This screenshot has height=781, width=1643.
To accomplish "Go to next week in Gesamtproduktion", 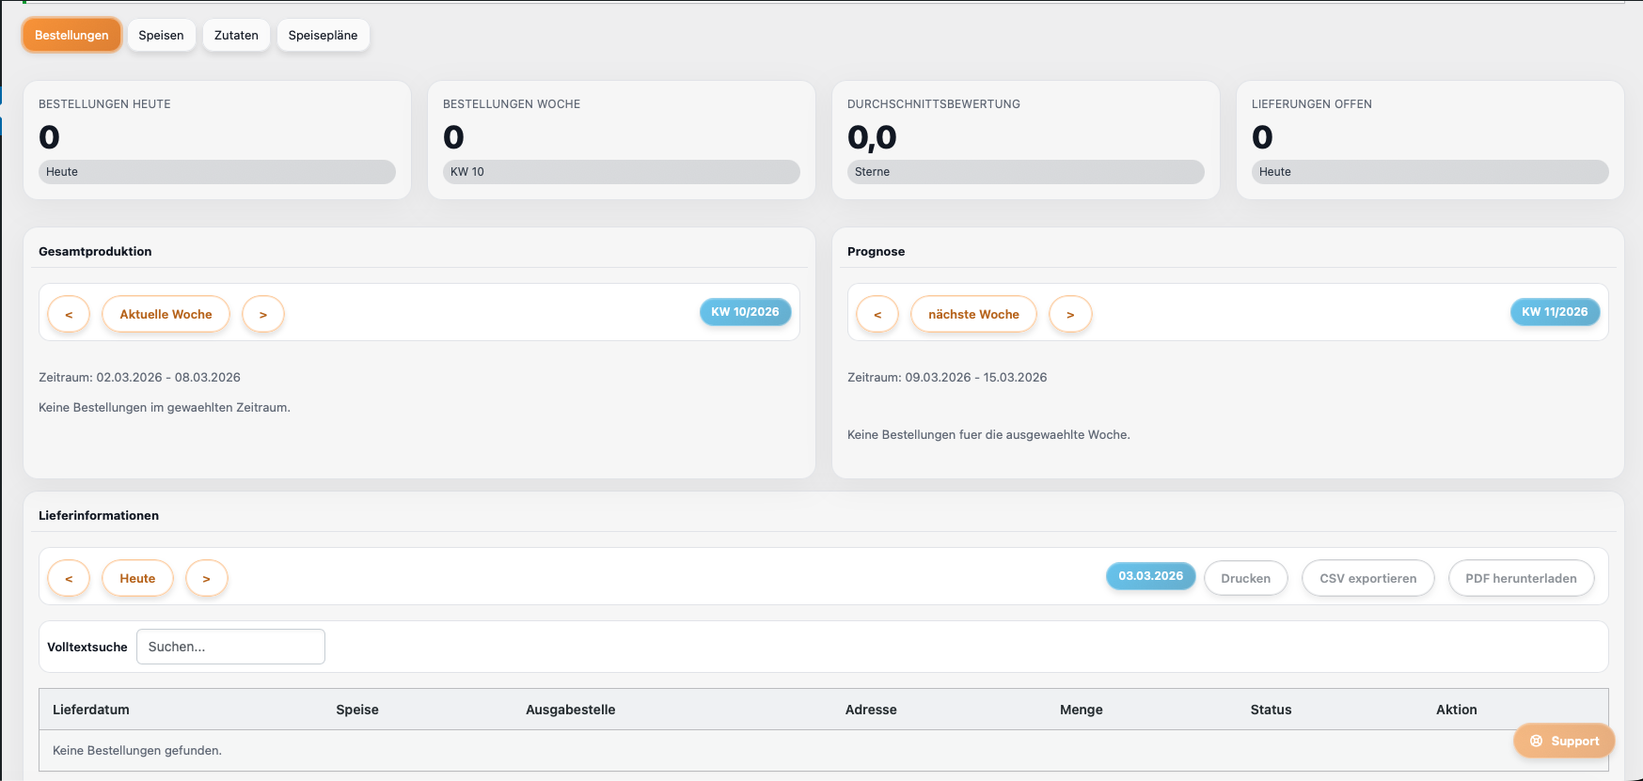I will [x=263, y=314].
